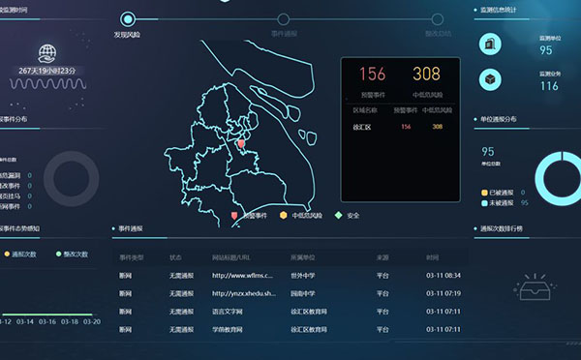This screenshot has width=581, height=360.
Task: Toggle the yellow 通报次数 legend dot
Action: 7,255
